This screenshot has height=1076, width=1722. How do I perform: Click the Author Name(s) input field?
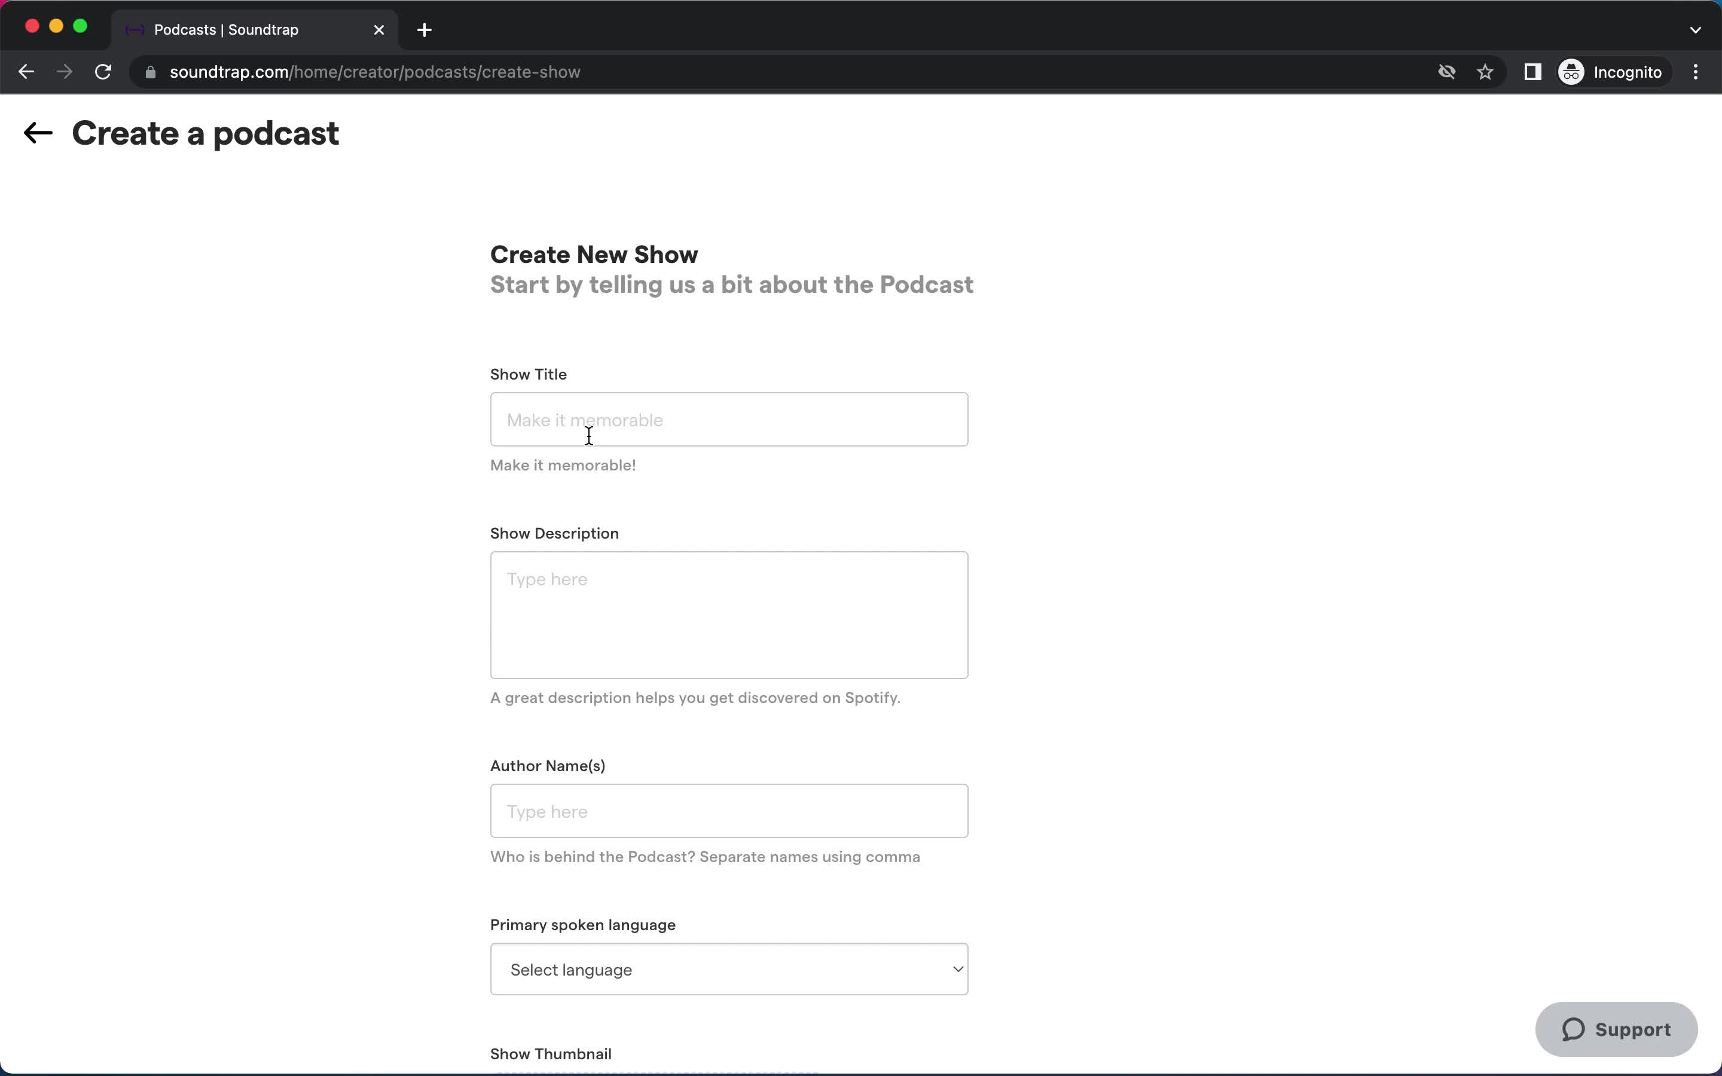click(x=729, y=811)
